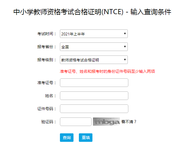186x154 pixels.
Task: Click the 验证码 captcha input box
Action: 76,122
